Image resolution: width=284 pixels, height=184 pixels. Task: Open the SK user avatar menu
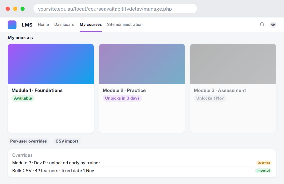(x=273, y=25)
